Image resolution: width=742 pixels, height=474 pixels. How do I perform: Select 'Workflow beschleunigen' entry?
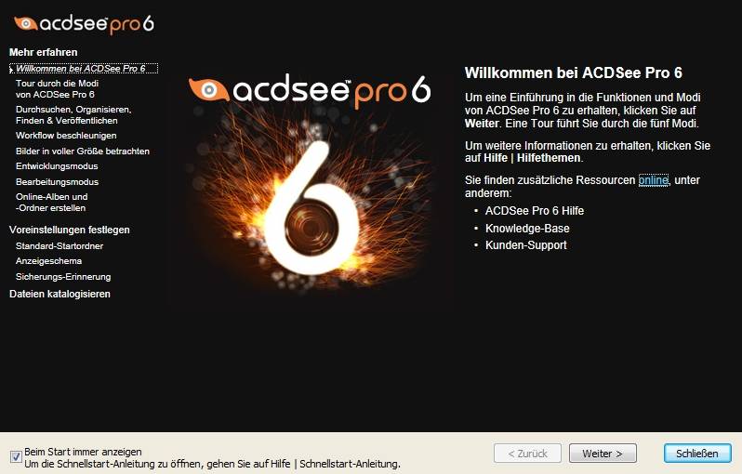tap(66, 136)
